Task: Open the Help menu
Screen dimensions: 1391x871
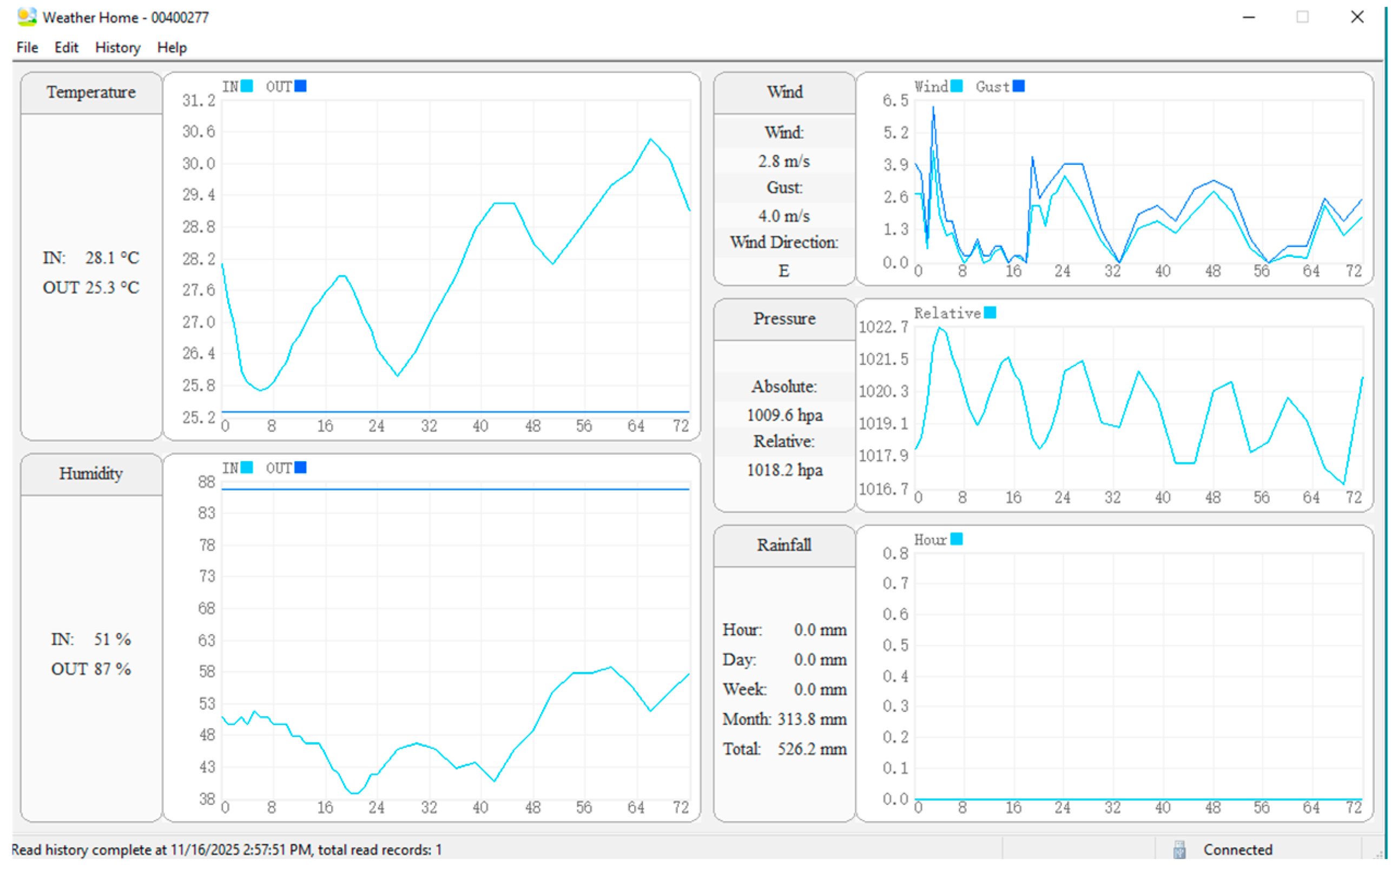Action: click(x=172, y=47)
